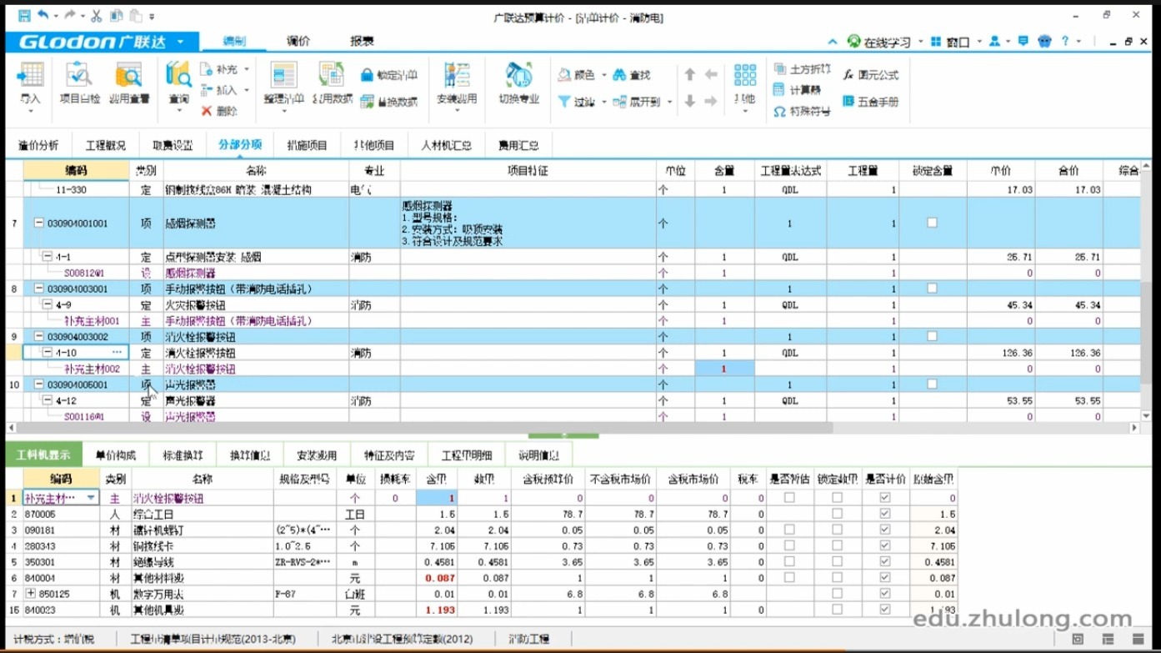Cut selection with the scissors icon
1161x653 pixels.
point(96,16)
